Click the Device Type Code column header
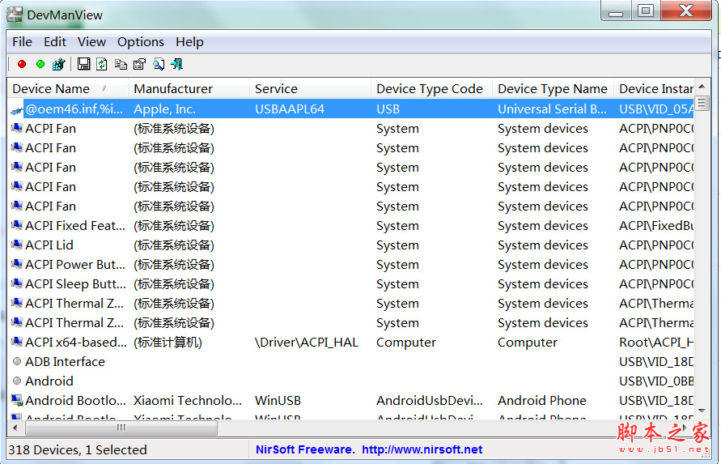The width and height of the screenshot is (721, 464). pos(429,89)
